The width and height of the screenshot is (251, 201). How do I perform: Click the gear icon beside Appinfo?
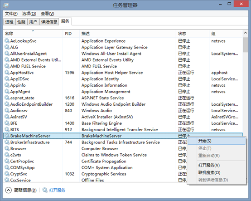[7, 85]
